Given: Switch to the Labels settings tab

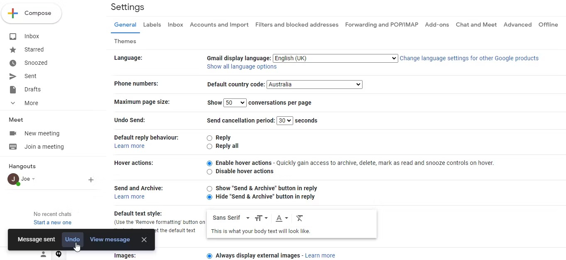Looking at the screenshot, I should pyautogui.click(x=152, y=25).
